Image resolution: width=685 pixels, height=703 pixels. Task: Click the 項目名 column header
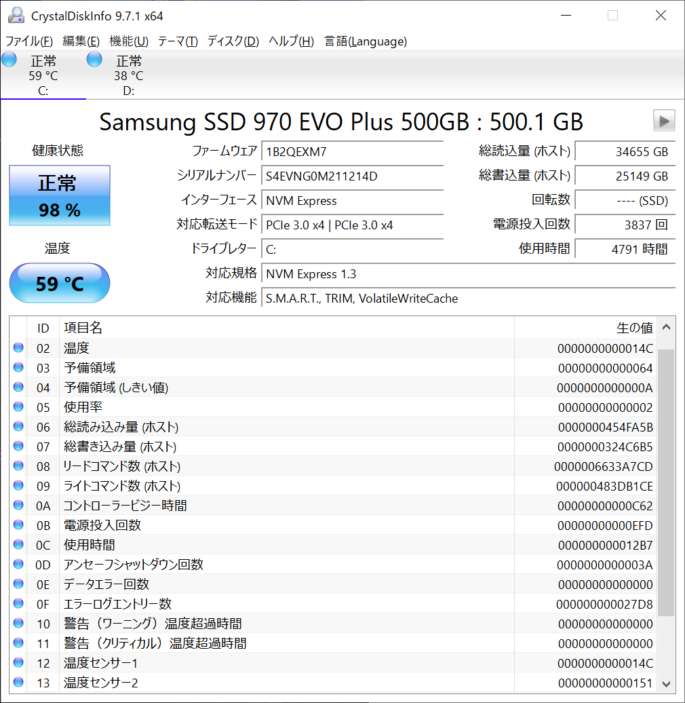point(287,328)
